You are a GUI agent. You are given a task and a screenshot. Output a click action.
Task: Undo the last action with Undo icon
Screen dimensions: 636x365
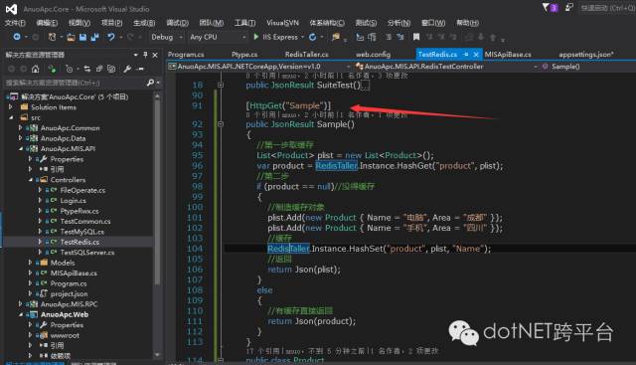pos(110,37)
